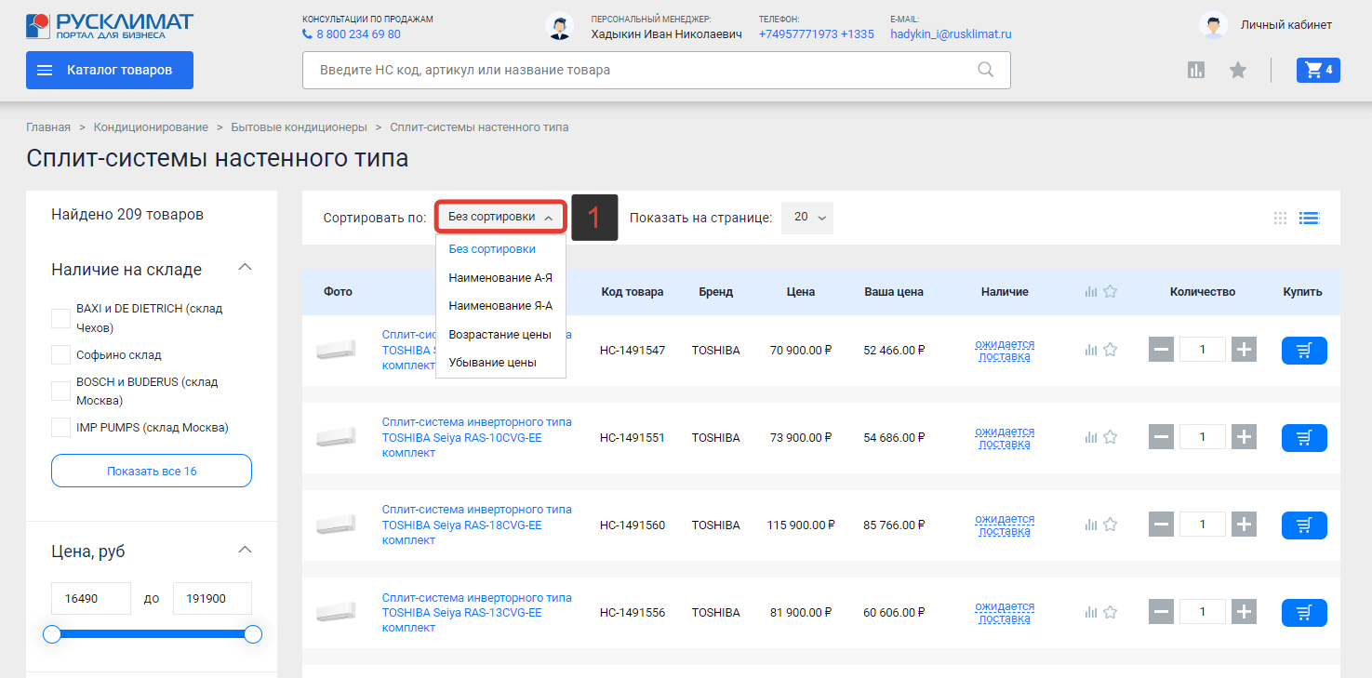Open favorites star icon in header
Viewport: 1372px width, 678px height.
(x=1238, y=70)
